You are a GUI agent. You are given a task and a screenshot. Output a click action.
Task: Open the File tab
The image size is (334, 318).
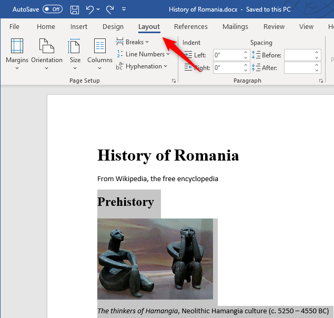[14, 27]
